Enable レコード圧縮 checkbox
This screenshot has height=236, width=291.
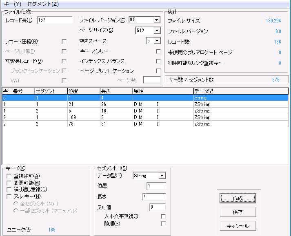pyautogui.click(x=64, y=41)
